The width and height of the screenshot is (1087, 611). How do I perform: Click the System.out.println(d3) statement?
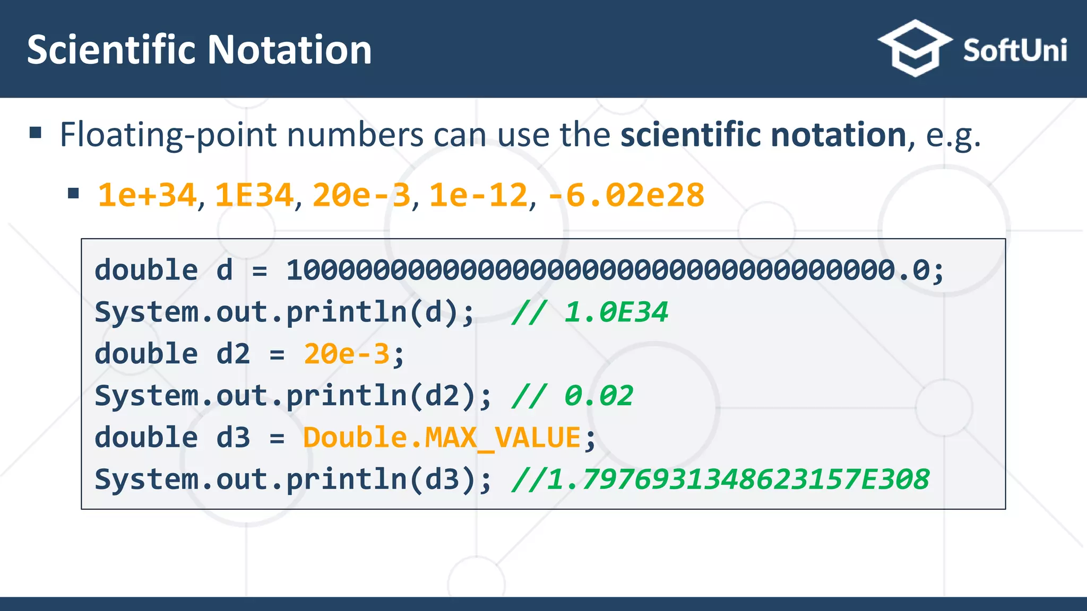click(294, 479)
